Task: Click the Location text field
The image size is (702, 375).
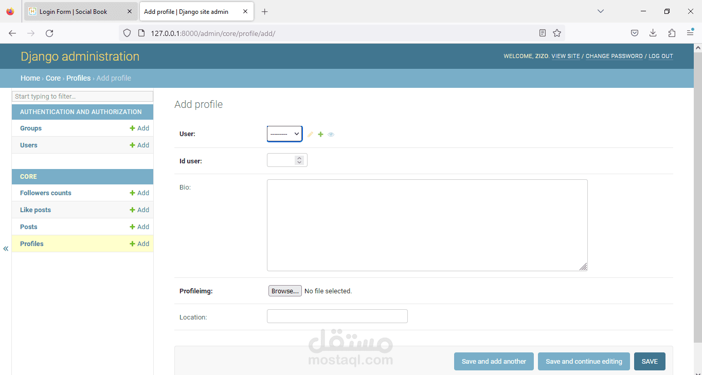Action: click(x=337, y=316)
